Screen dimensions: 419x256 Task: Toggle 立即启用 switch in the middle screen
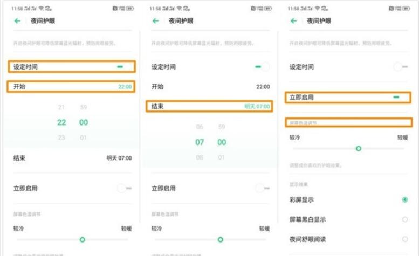(263, 189)
